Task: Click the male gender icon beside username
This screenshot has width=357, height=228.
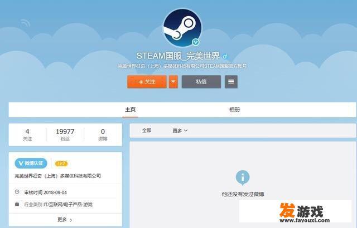Action: pos(225,56)
